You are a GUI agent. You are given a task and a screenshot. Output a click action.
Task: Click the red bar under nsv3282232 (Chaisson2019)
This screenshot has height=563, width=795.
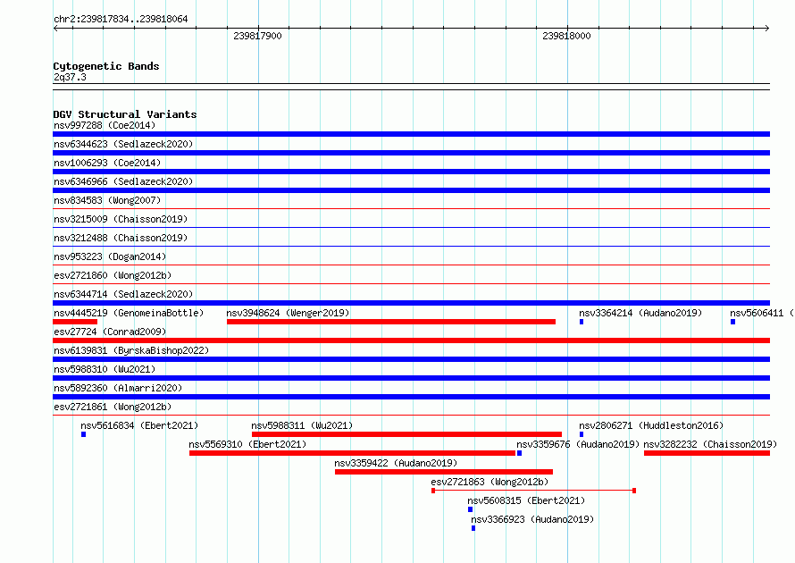point(707,453)
